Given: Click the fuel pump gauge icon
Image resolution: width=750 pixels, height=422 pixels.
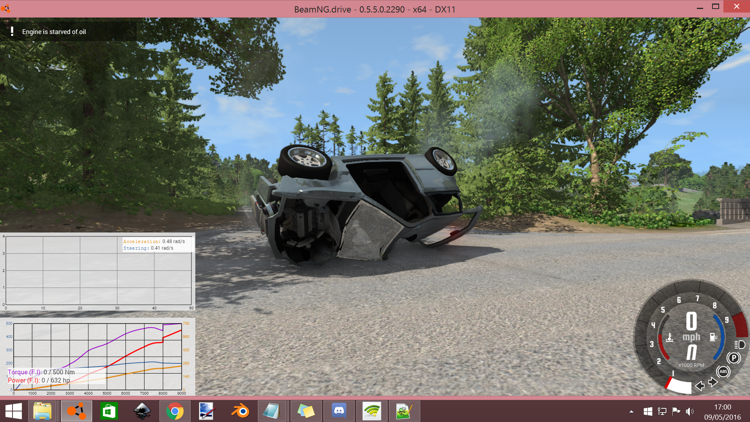Looking at the screenshot, I should (x=713, y=337).
